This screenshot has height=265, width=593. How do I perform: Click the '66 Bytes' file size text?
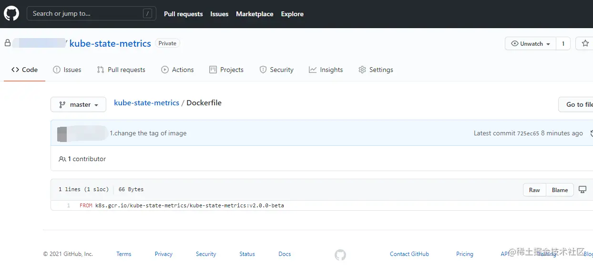click(x=131, y=190)
